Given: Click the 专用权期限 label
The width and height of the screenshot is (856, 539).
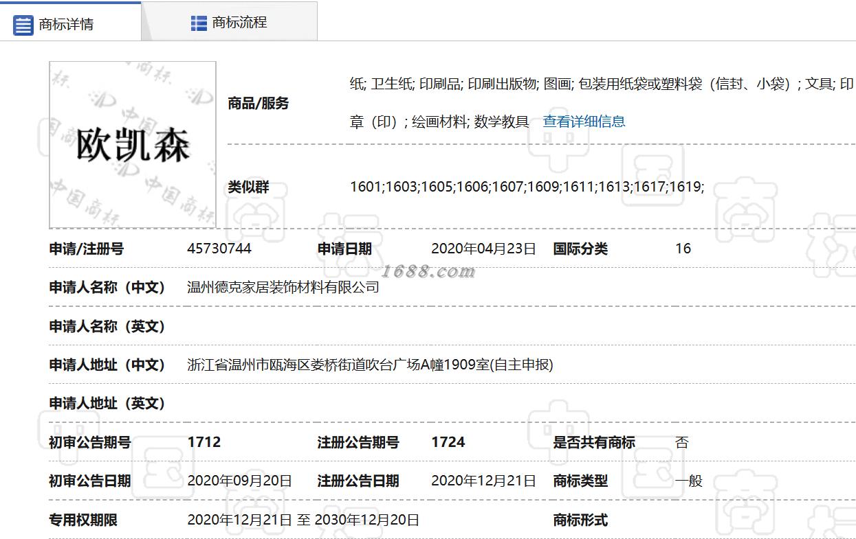Looking at the screenshot, I should pos(83,520).
